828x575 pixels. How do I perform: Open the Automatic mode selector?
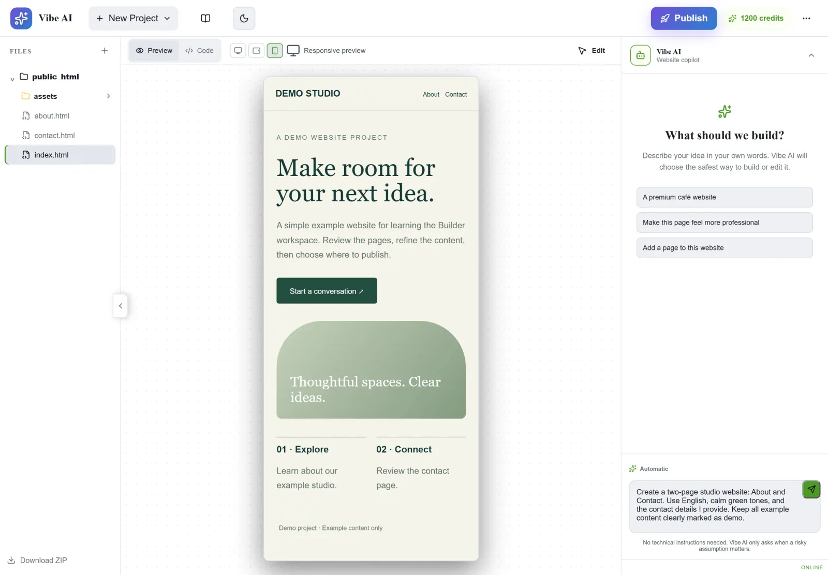point(648,469)
